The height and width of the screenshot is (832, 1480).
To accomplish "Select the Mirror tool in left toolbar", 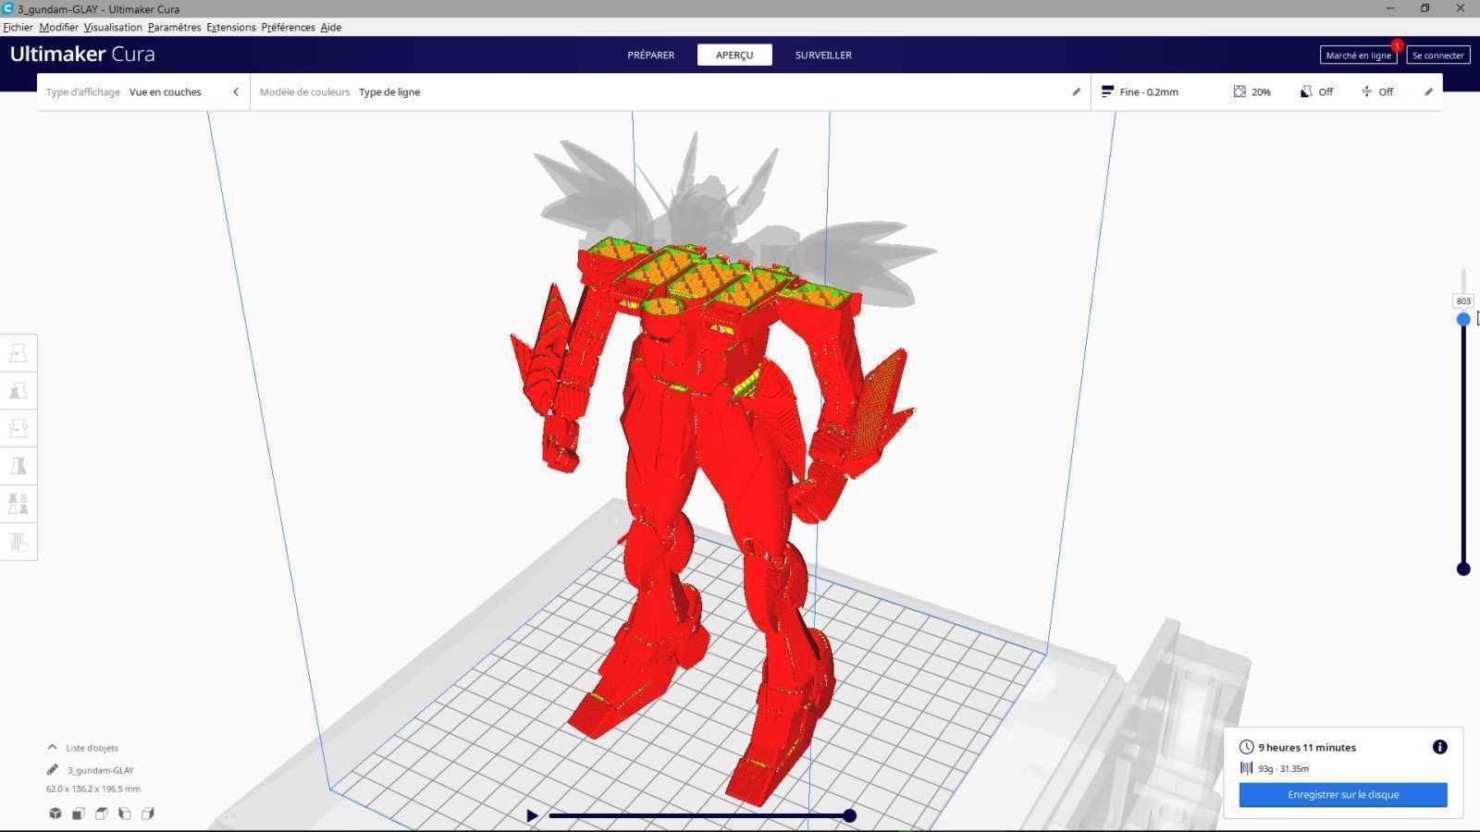I will tap(18, 467).
